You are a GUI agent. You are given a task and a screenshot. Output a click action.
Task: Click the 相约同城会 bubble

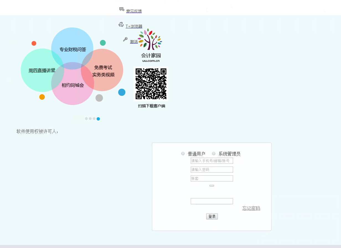(73, 84)
